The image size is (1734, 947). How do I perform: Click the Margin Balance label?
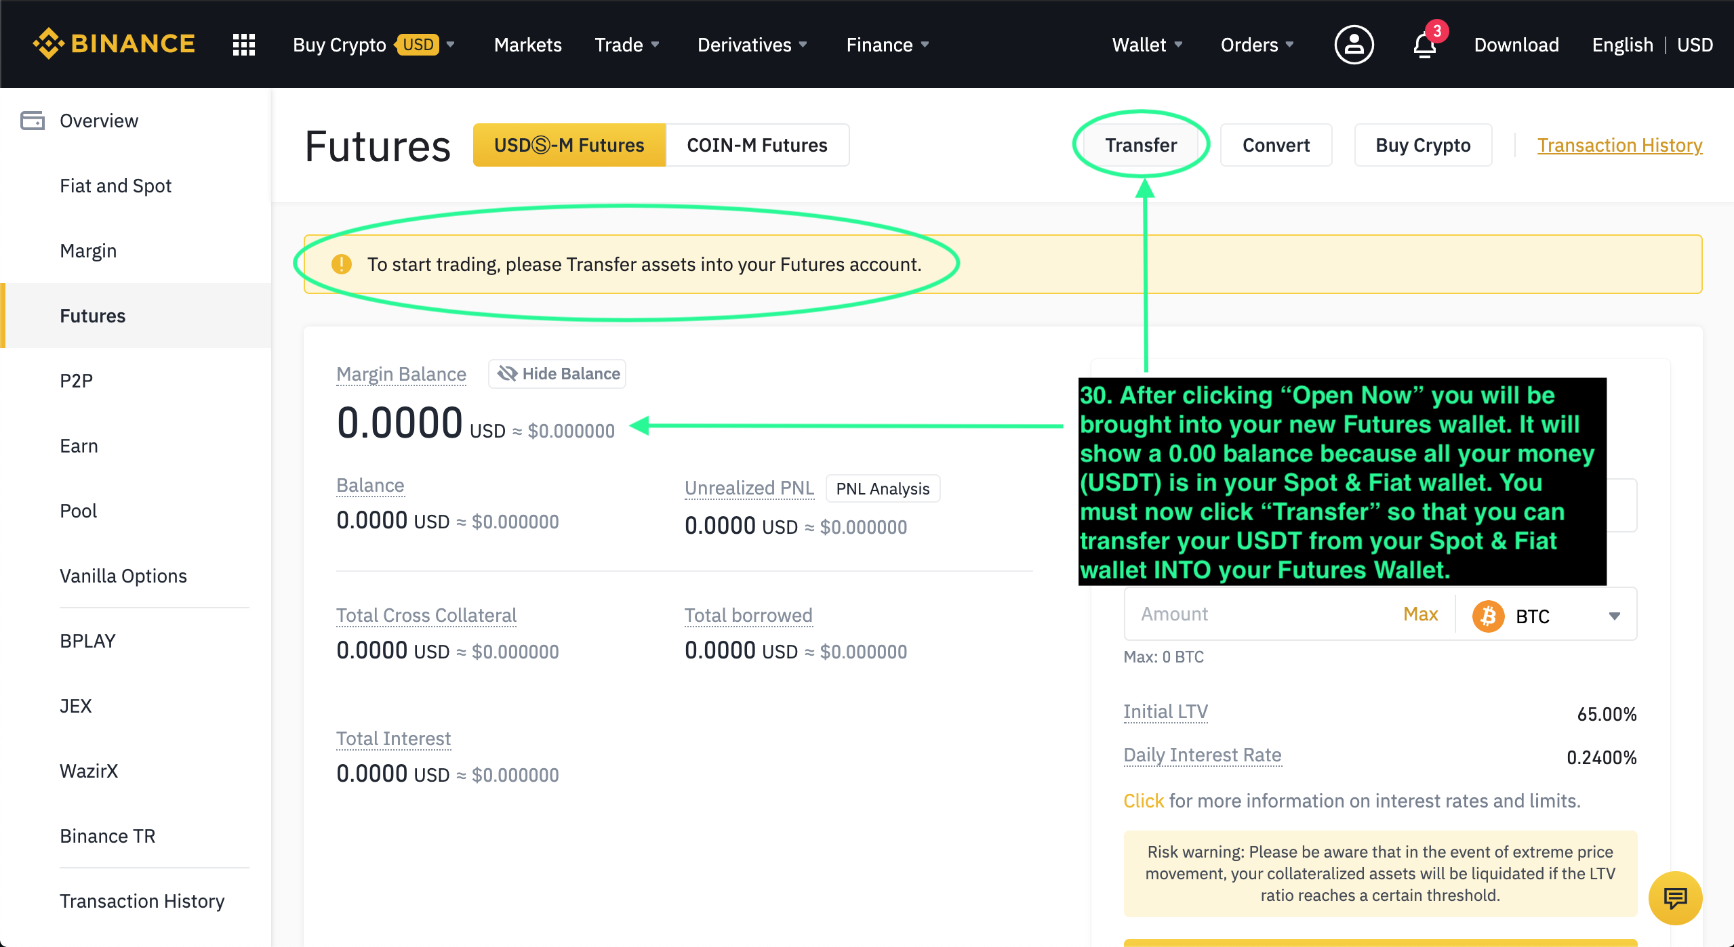coord(401,374)
